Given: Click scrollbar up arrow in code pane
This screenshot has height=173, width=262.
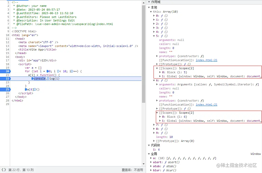Looking at the screenshot, I should point(143,3).
